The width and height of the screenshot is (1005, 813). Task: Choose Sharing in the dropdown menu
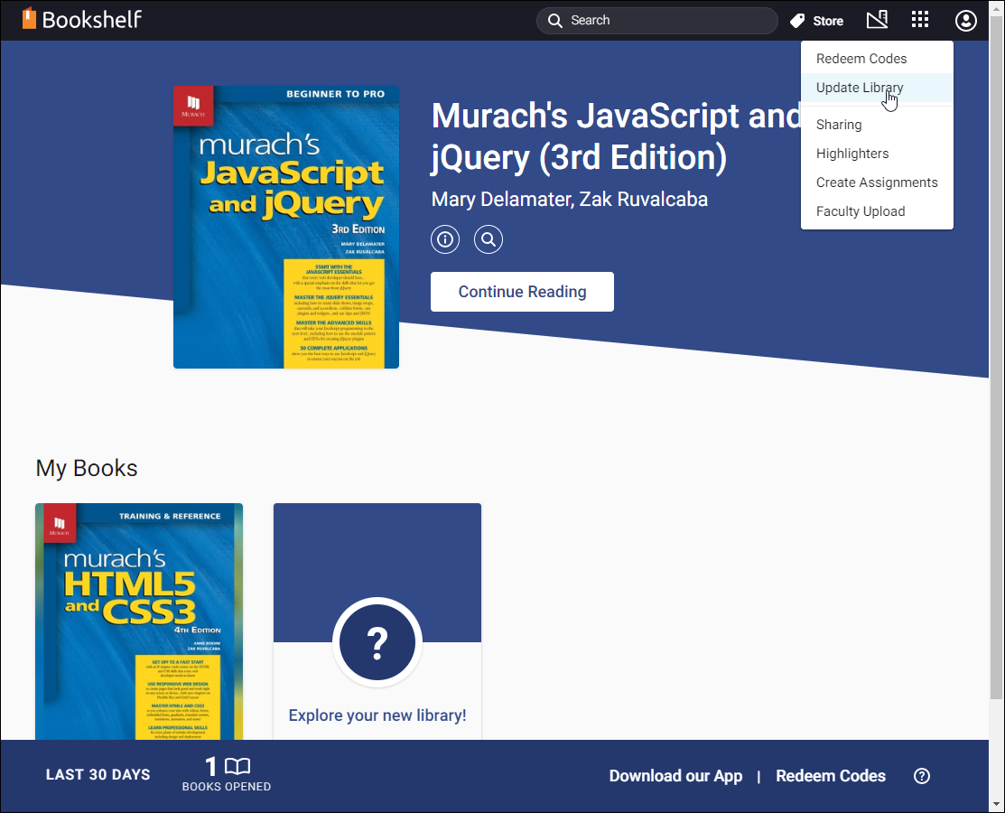click(x=839, y=124)
